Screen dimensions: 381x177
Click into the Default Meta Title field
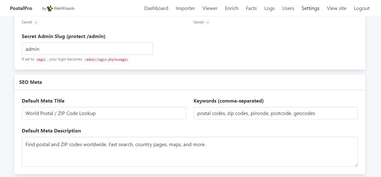[104, 113]
